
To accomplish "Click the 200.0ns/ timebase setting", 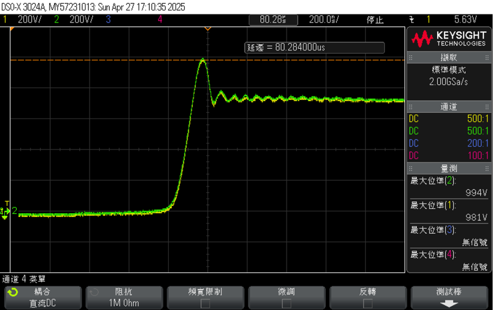I will [324, 20].
